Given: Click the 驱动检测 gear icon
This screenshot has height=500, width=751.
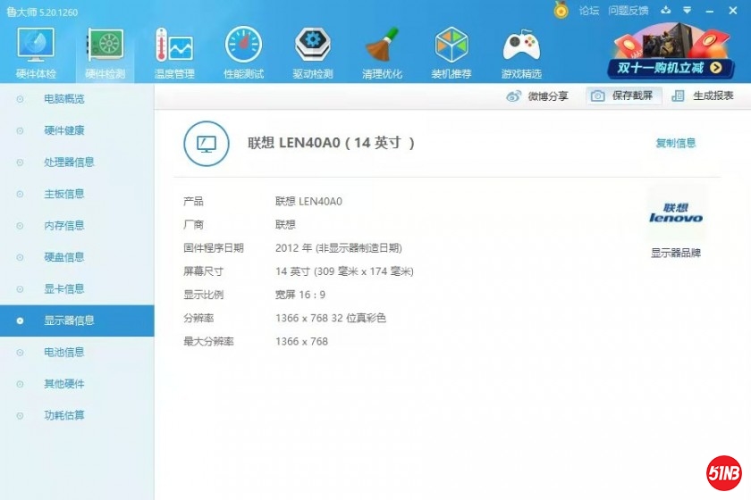Looking at the screenshot, I should (x=312, y=46).
